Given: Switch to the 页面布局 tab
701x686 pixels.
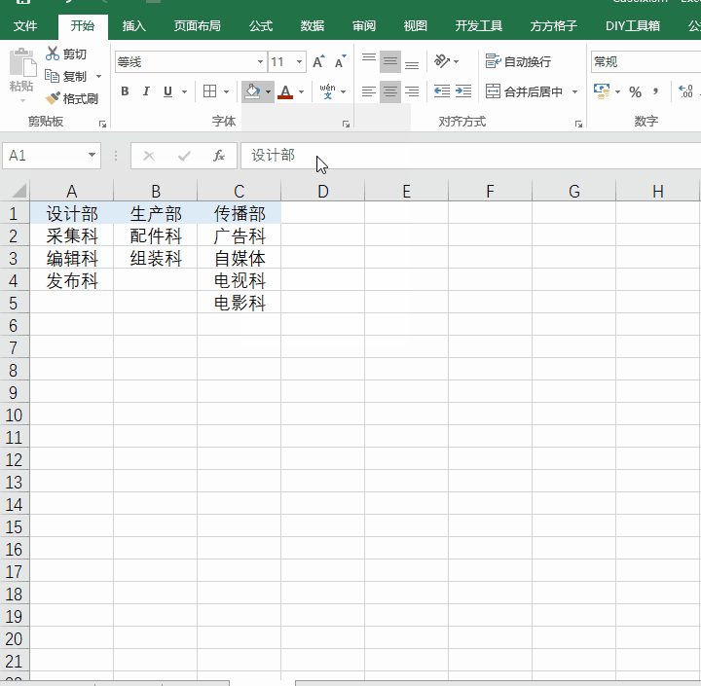Looking at the screenshot, I should 197,26.
